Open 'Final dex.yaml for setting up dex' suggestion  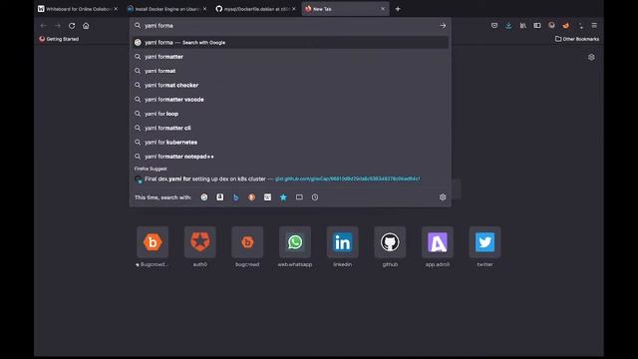click(x=290, y=179)
